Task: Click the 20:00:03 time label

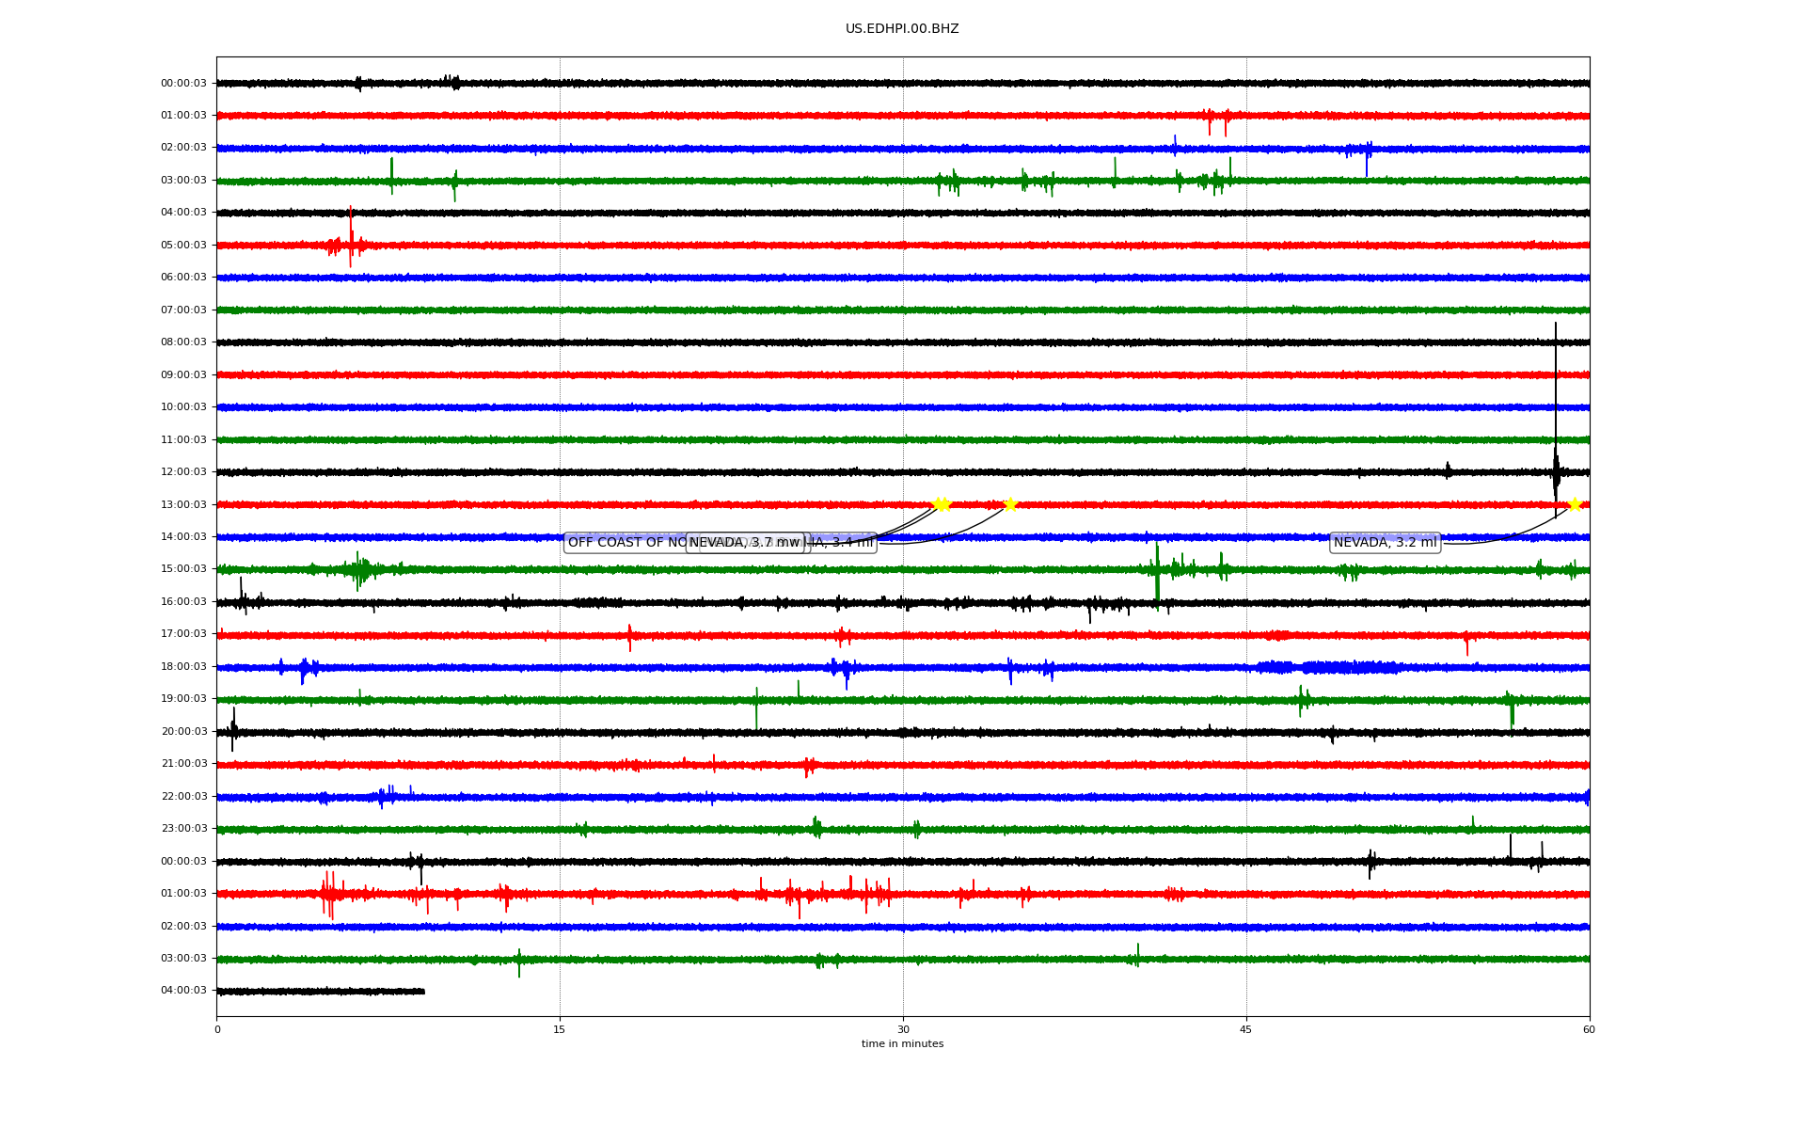Action: (183, 732)
